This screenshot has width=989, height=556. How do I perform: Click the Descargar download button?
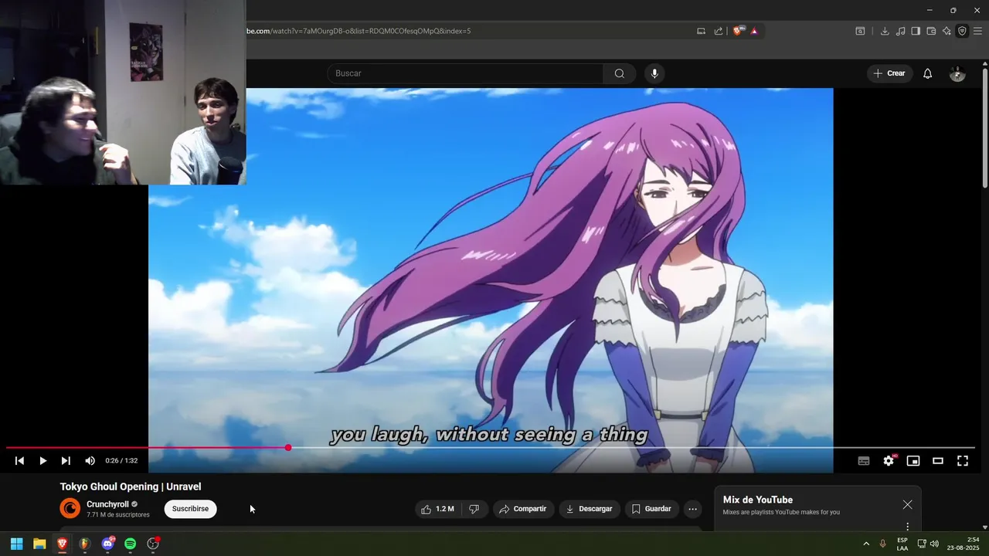pos(589,509)
